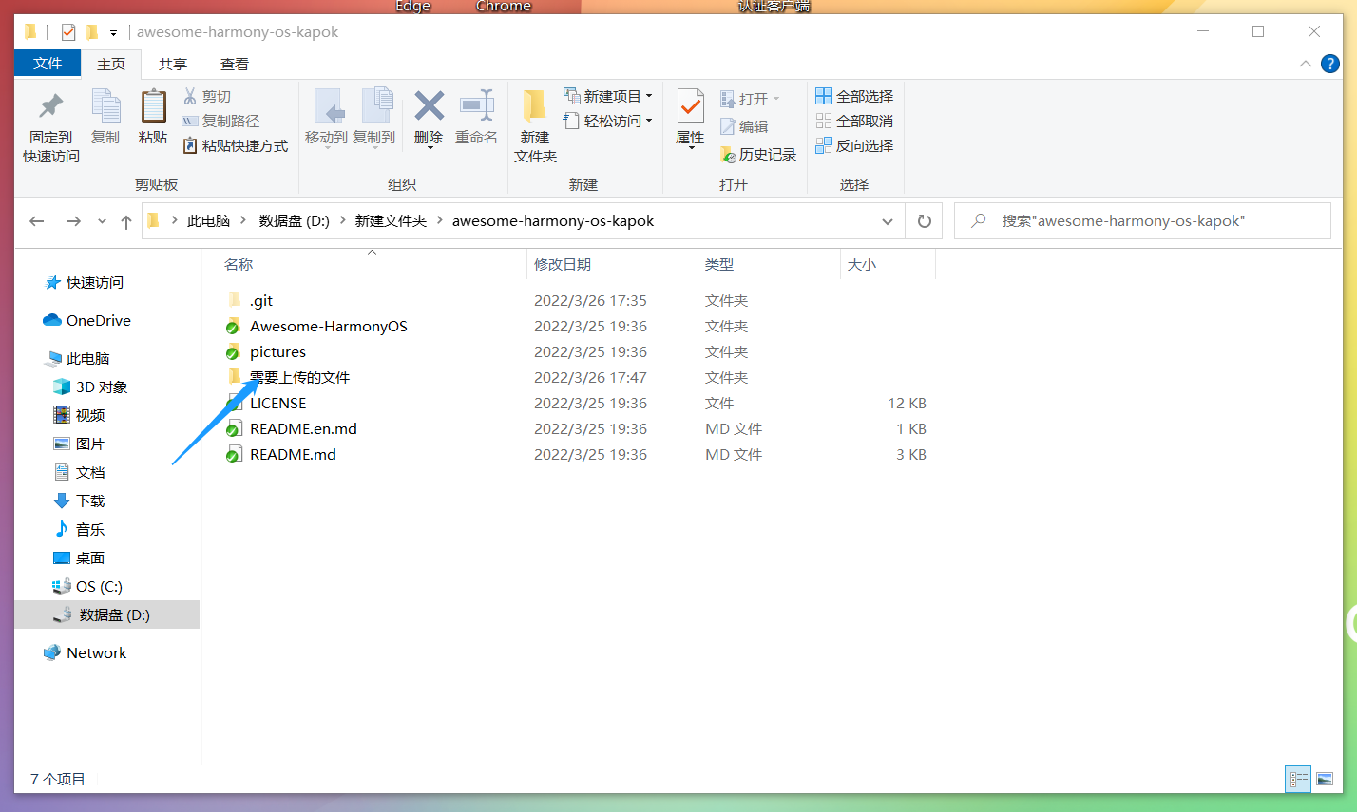
Task: Click Copy Path (复制路径)
Action: [220, 121]
